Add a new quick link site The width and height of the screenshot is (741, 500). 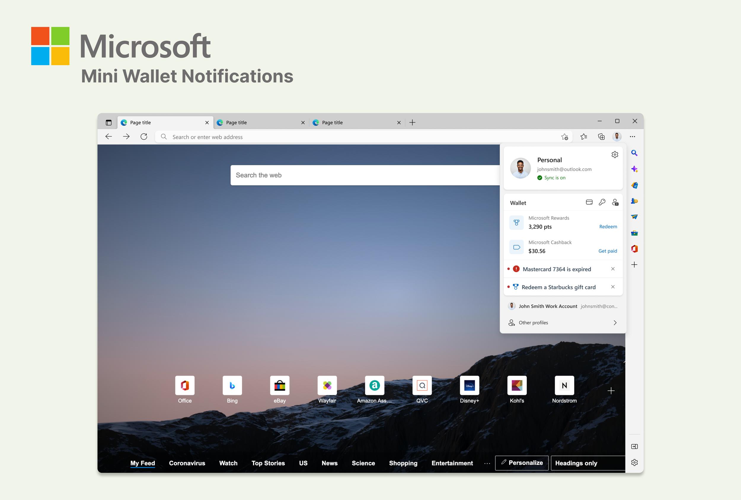[611, 391]
